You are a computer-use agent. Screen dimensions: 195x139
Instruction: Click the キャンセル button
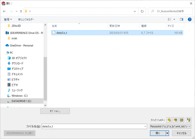tap(182, 133)
